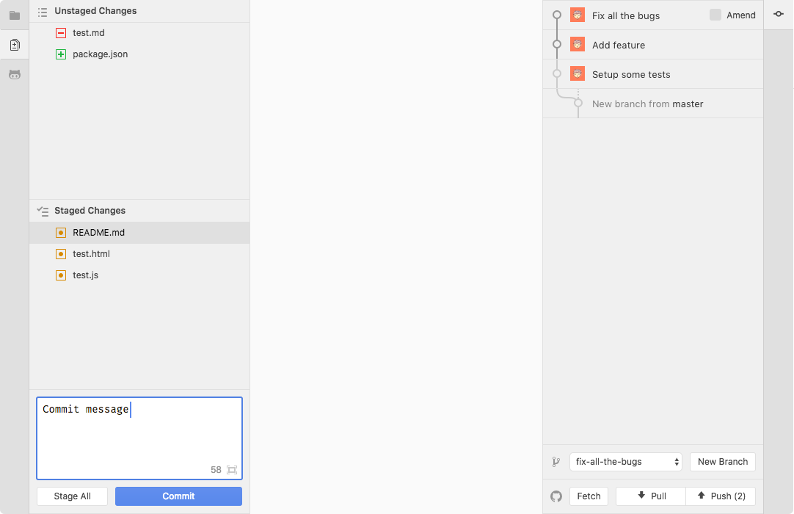Select the Git diff tab icon in sidebar
This screenshot has width=794, height=514.
(15, 45)
